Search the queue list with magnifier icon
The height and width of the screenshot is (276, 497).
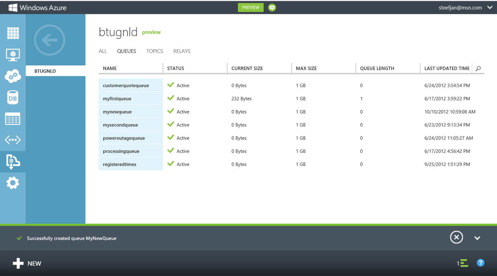(478, 68)
